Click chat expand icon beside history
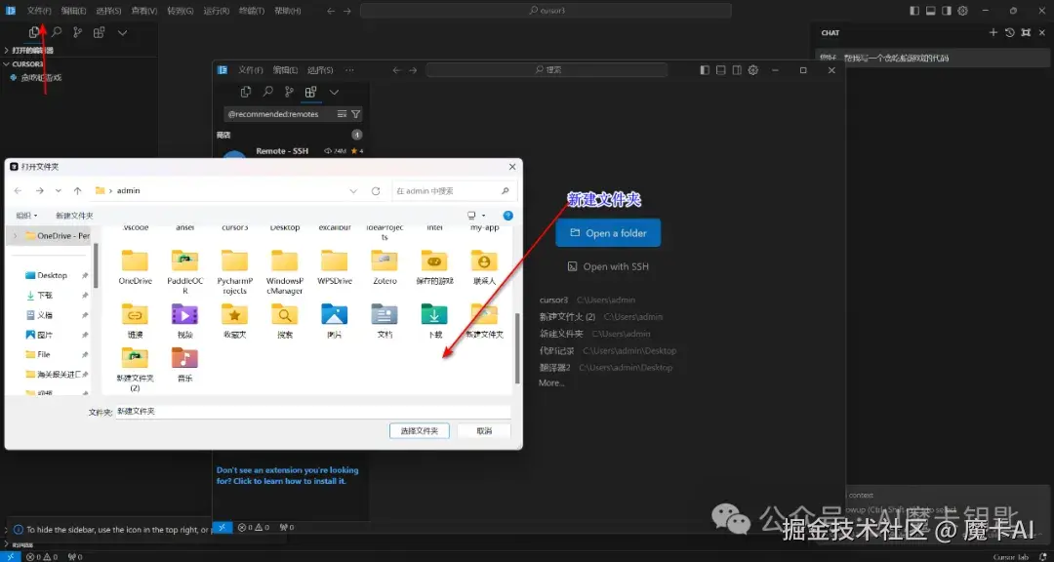The width and height of the screenshot is (1054, 562). [x=1026, y=32]
